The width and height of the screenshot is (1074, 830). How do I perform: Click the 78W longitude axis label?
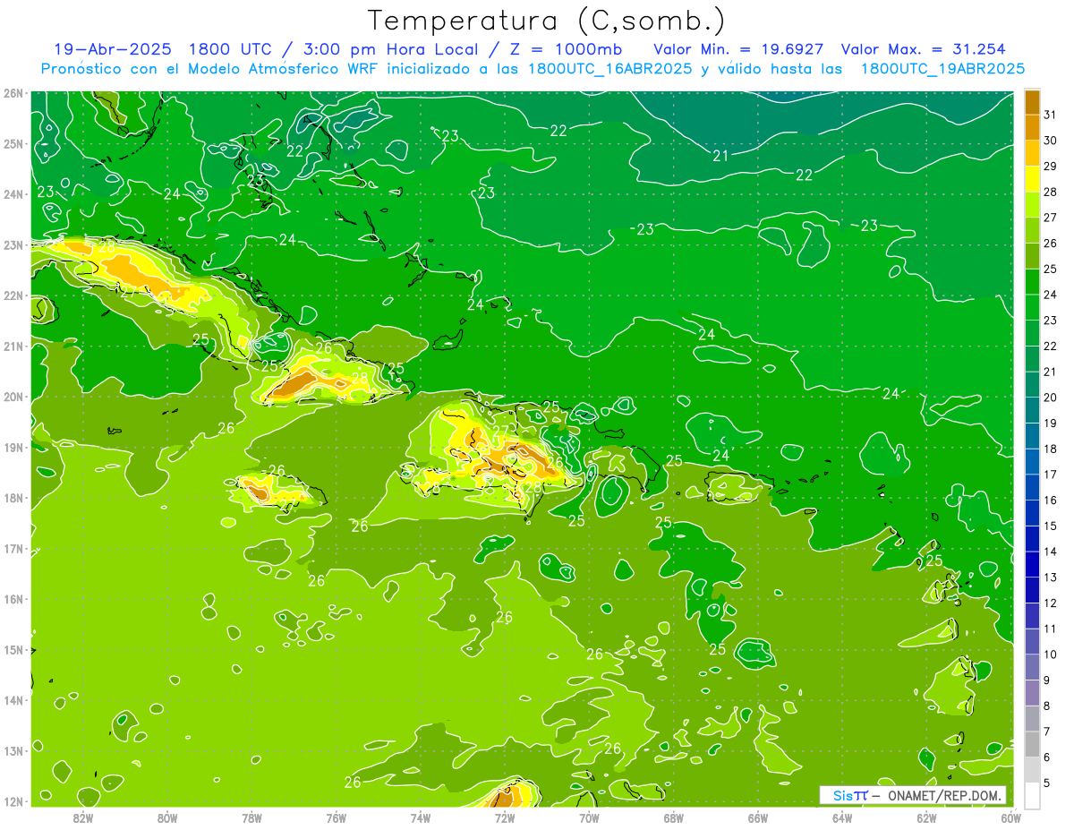(x=251, y=817)
